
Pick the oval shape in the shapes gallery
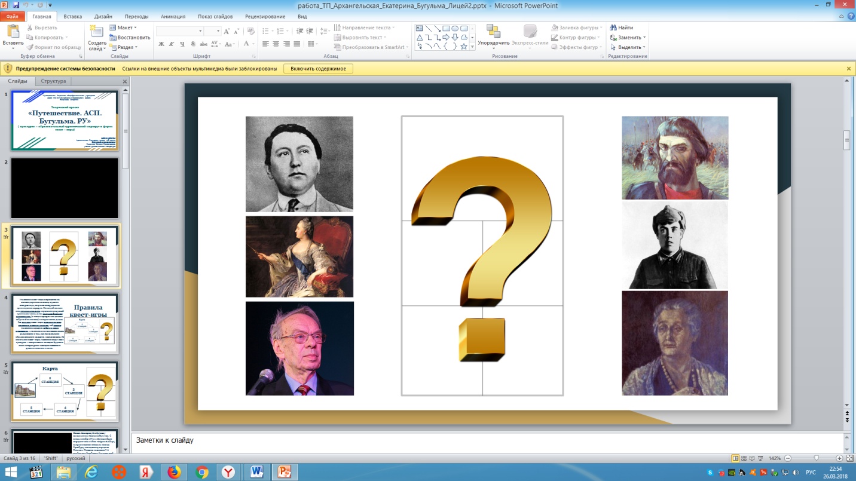455,28
